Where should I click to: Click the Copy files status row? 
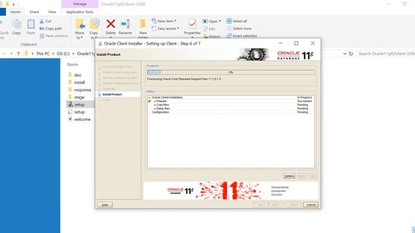point(231,105)
